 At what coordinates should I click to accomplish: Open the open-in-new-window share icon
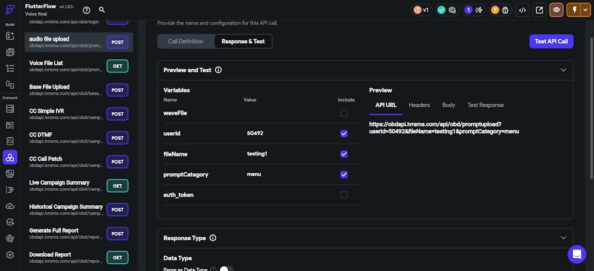[x=539, y=10]
